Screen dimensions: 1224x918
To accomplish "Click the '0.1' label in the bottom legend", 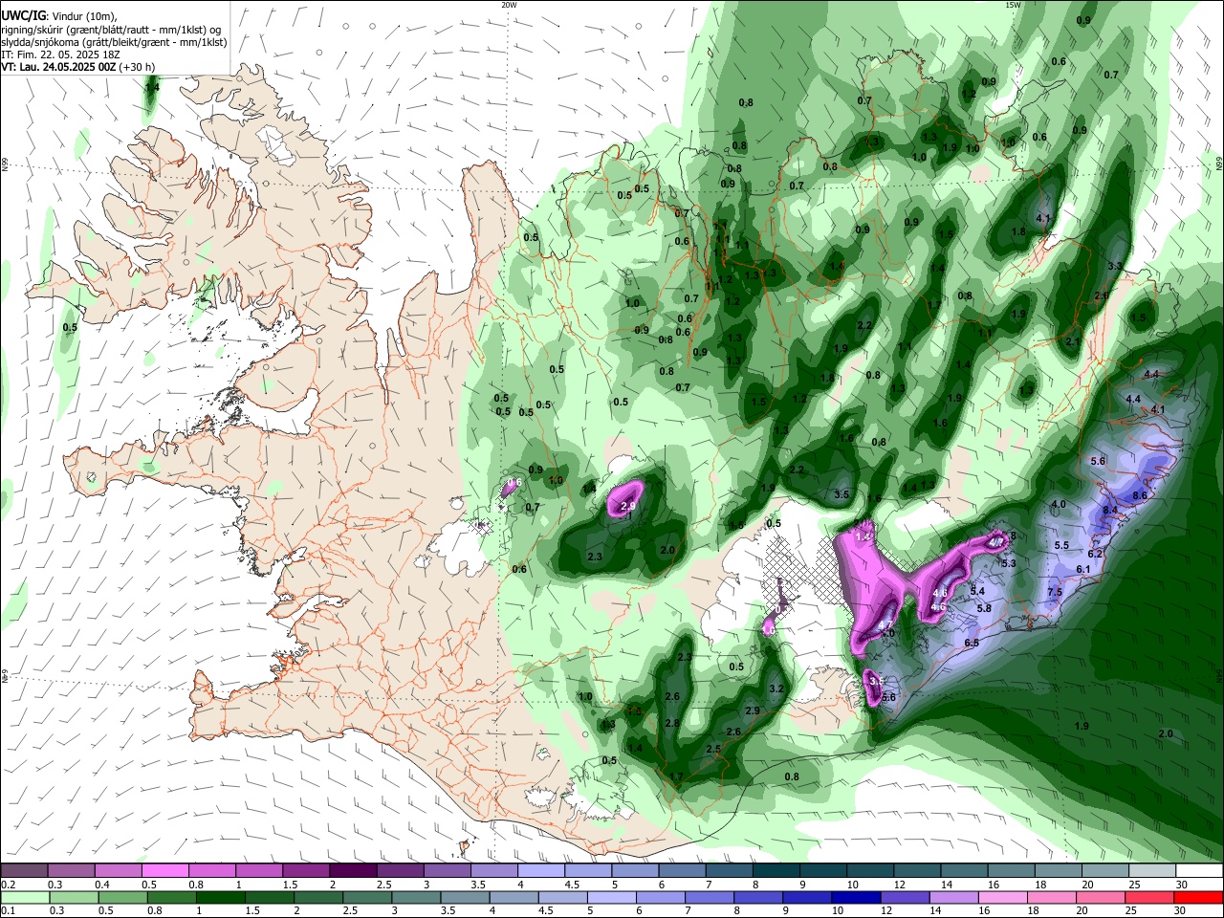I will click(x=9, y=911).
